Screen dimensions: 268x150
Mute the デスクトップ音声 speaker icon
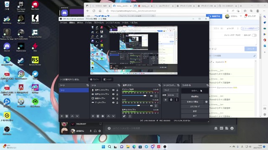151,96
